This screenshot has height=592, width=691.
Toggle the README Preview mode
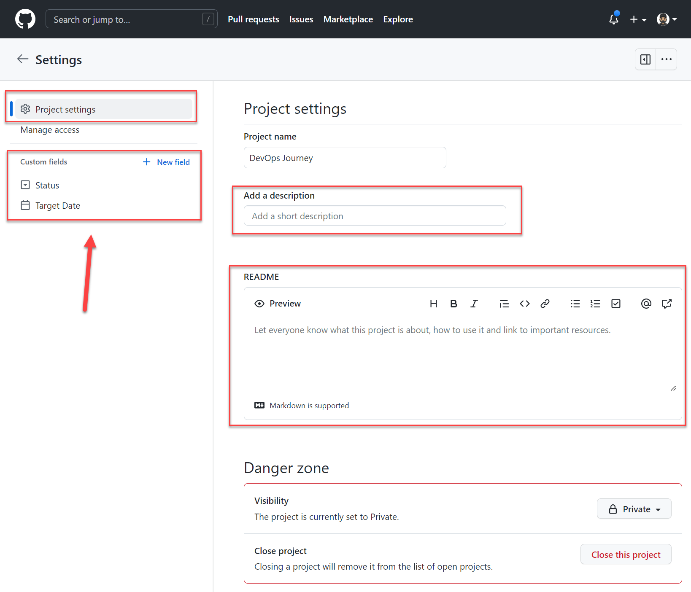point(277,303)
